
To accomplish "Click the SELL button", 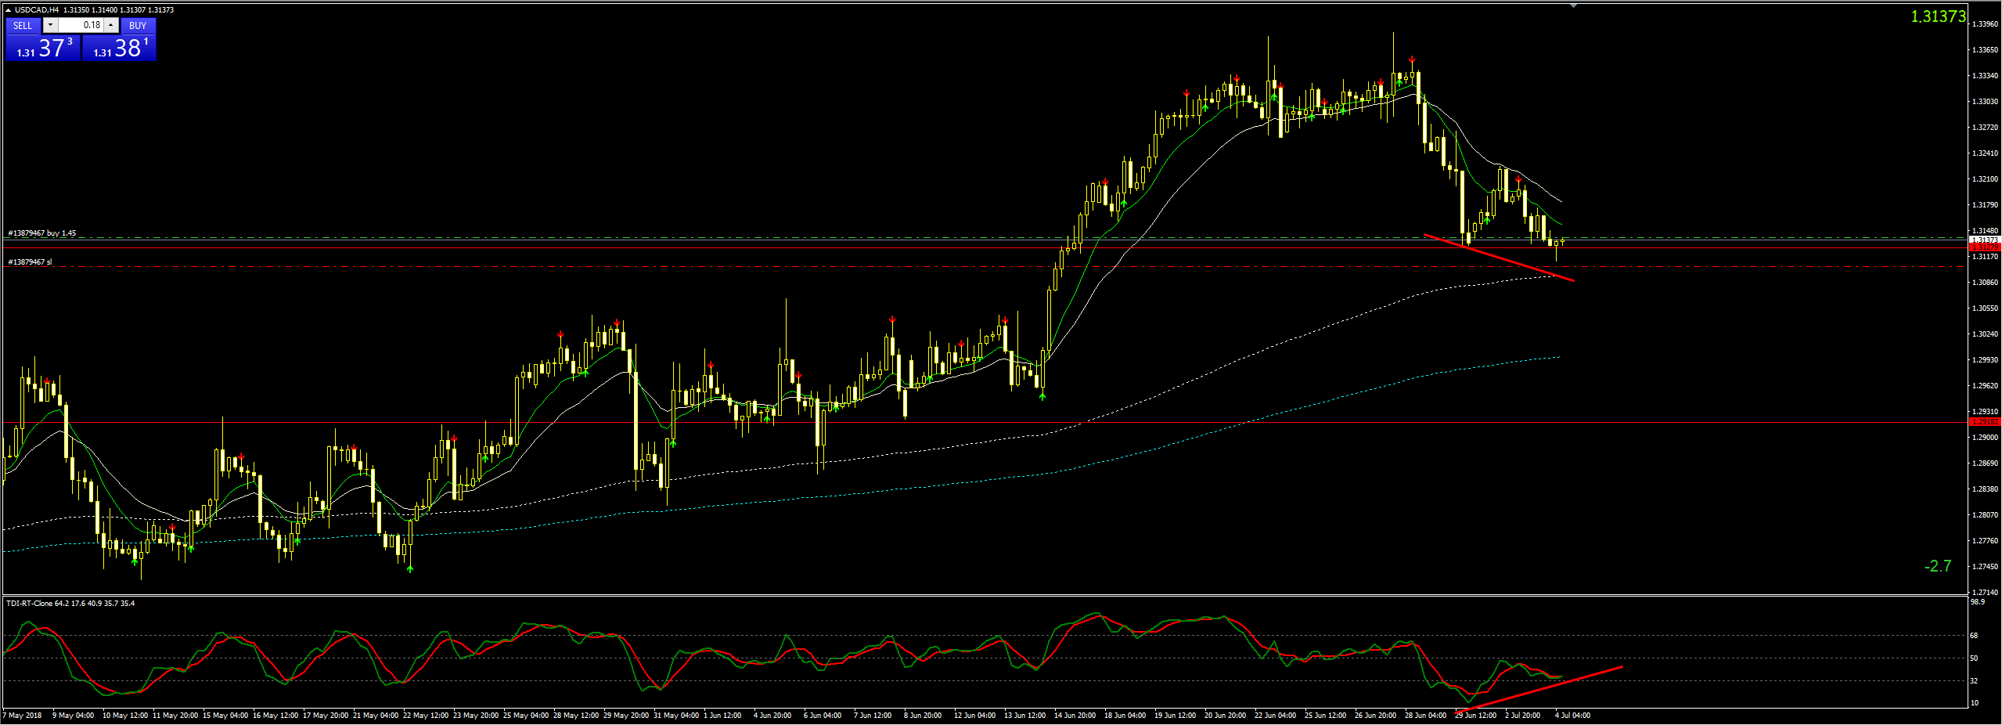I will tap(23, 26).
